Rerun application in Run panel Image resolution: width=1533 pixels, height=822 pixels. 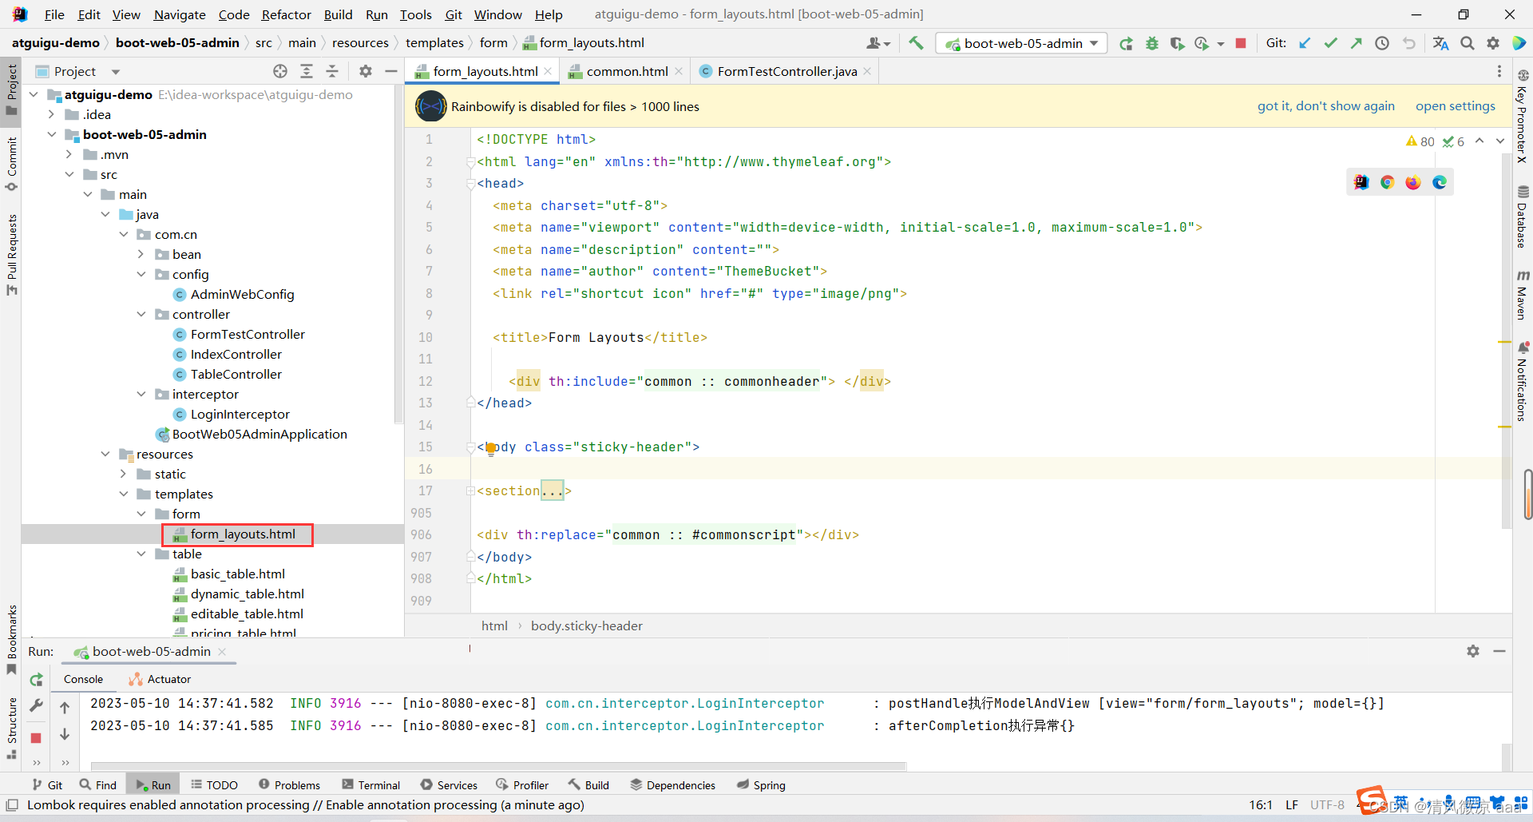click(36, 680)
